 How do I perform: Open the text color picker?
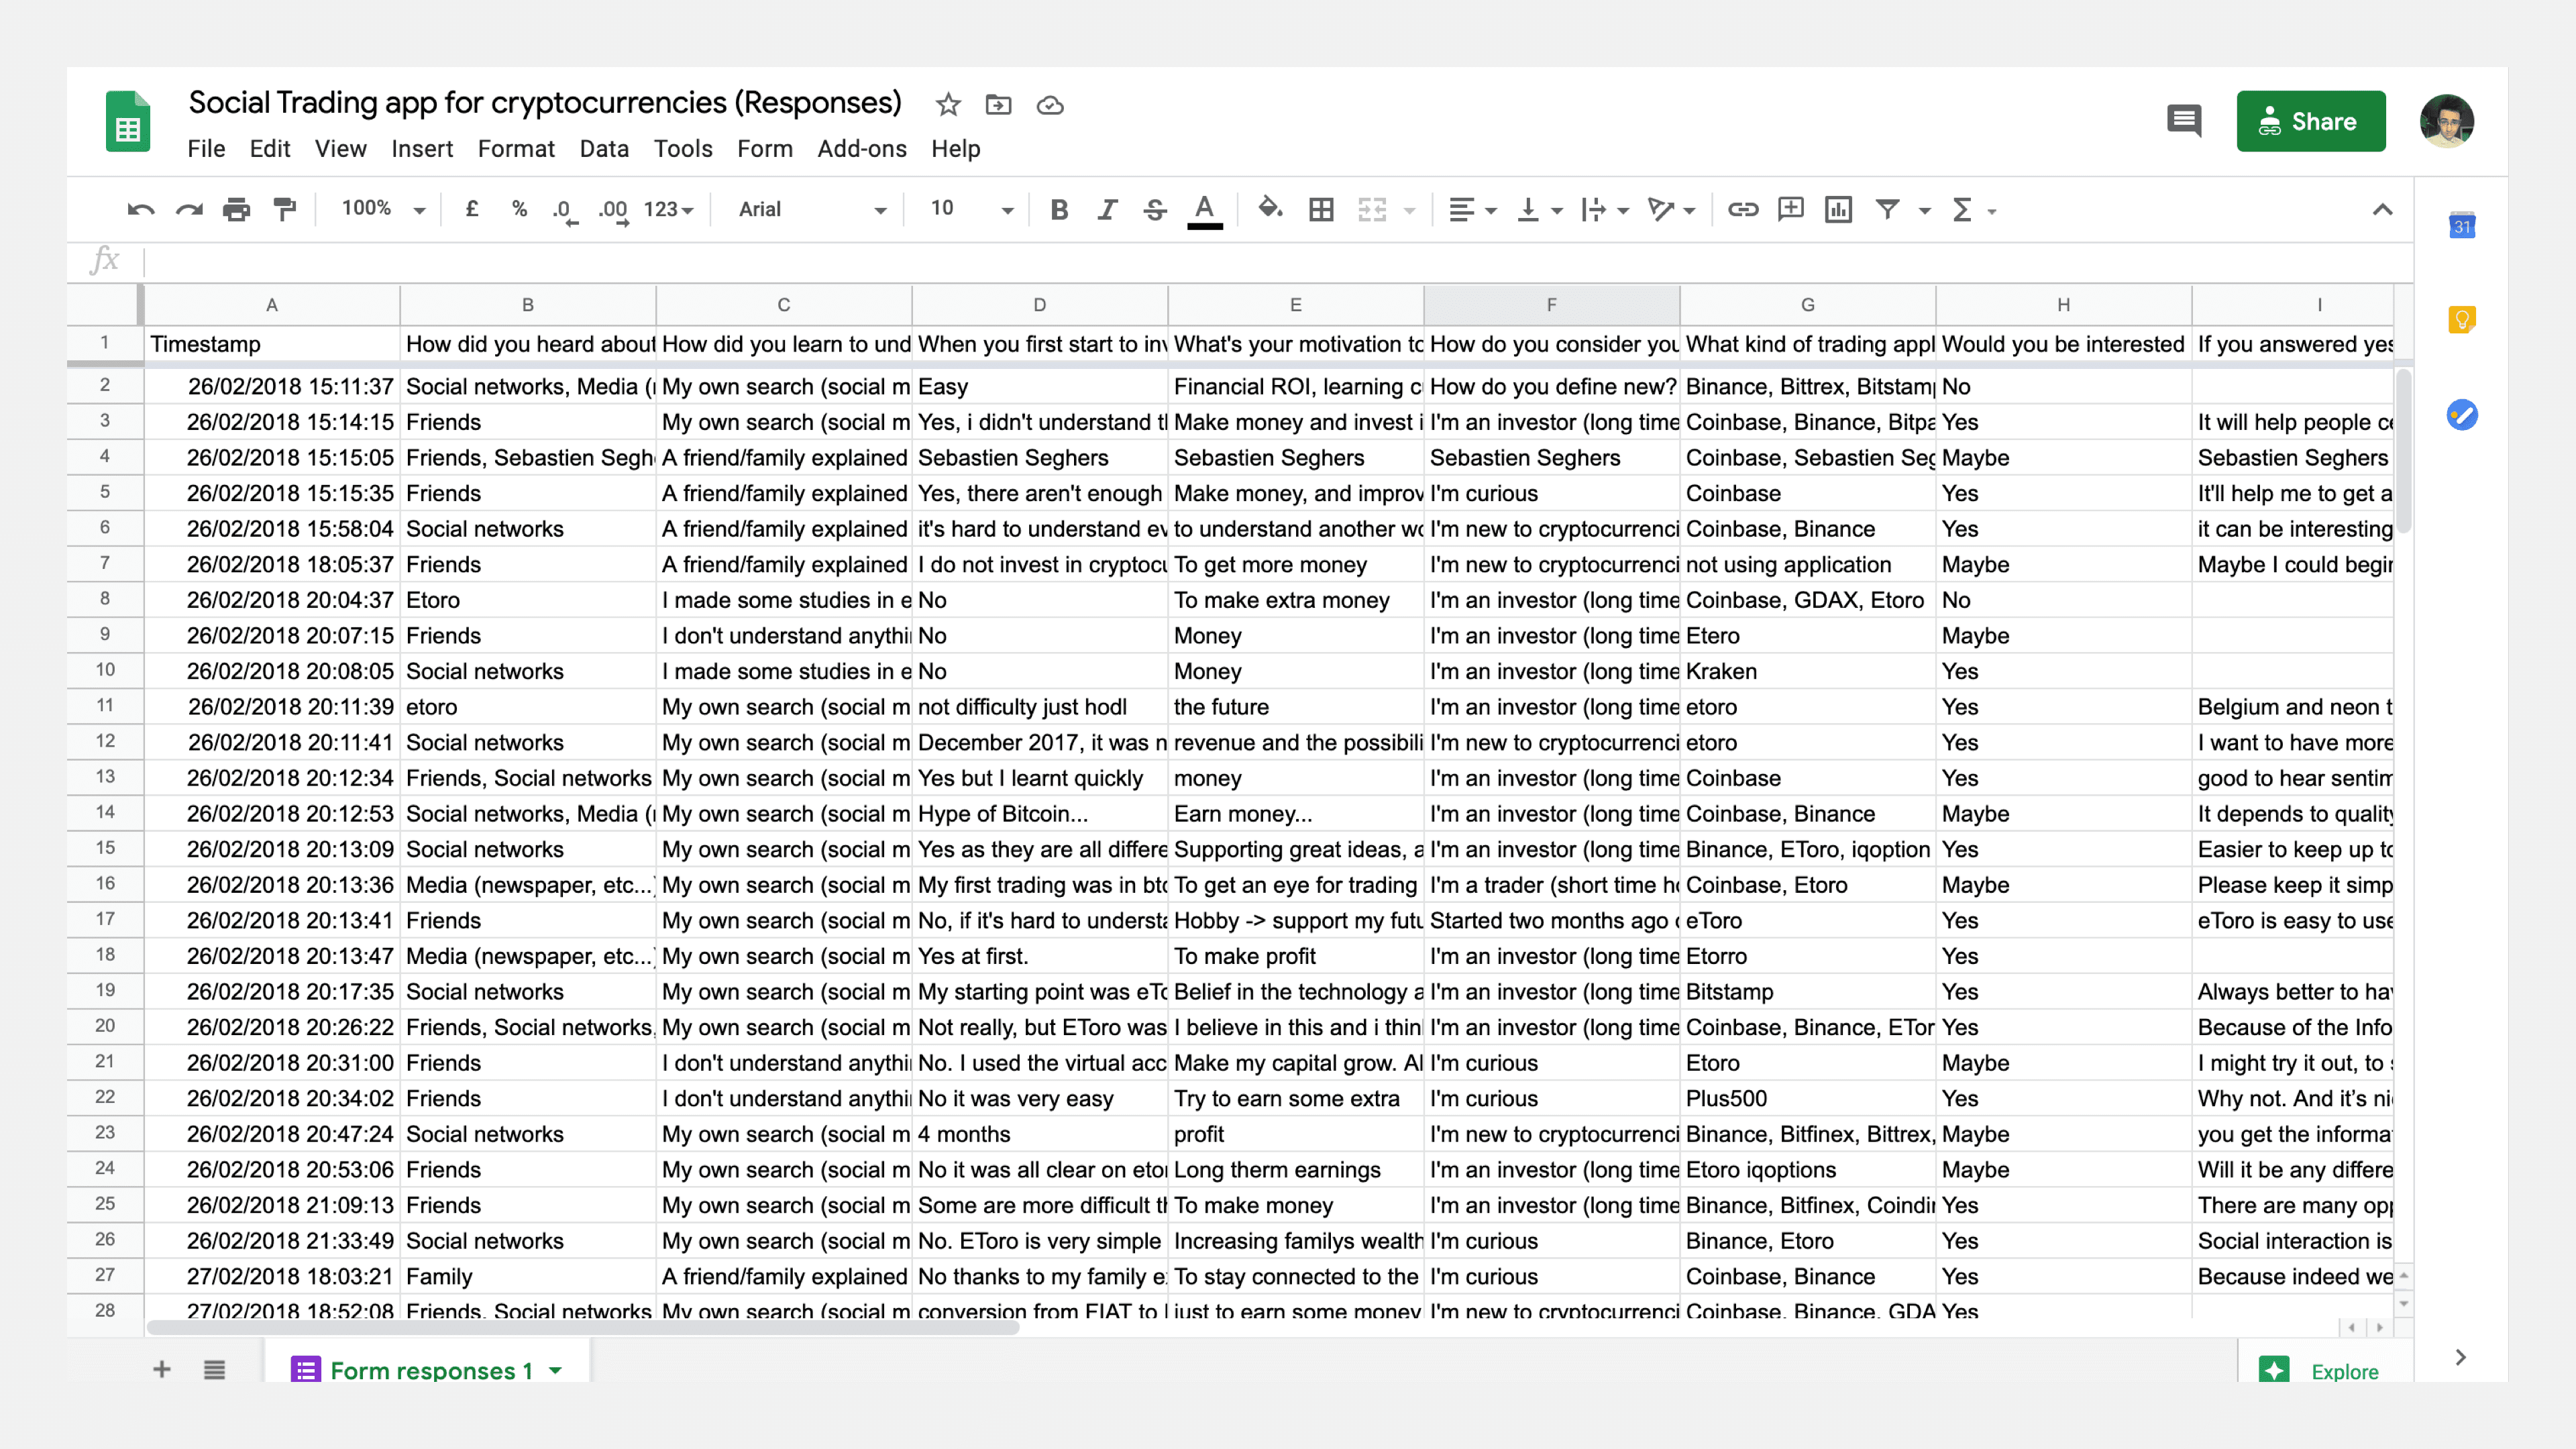[x=1205, y=210]
